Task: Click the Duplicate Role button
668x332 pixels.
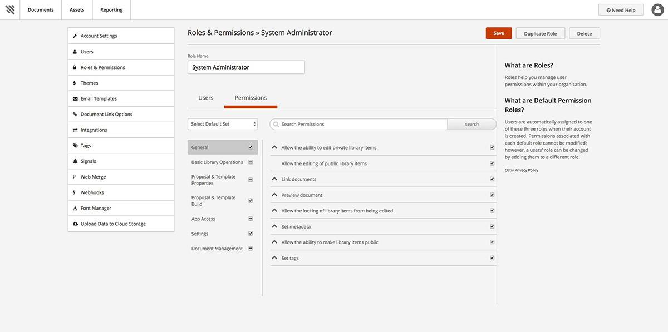Action: [540, 33]
